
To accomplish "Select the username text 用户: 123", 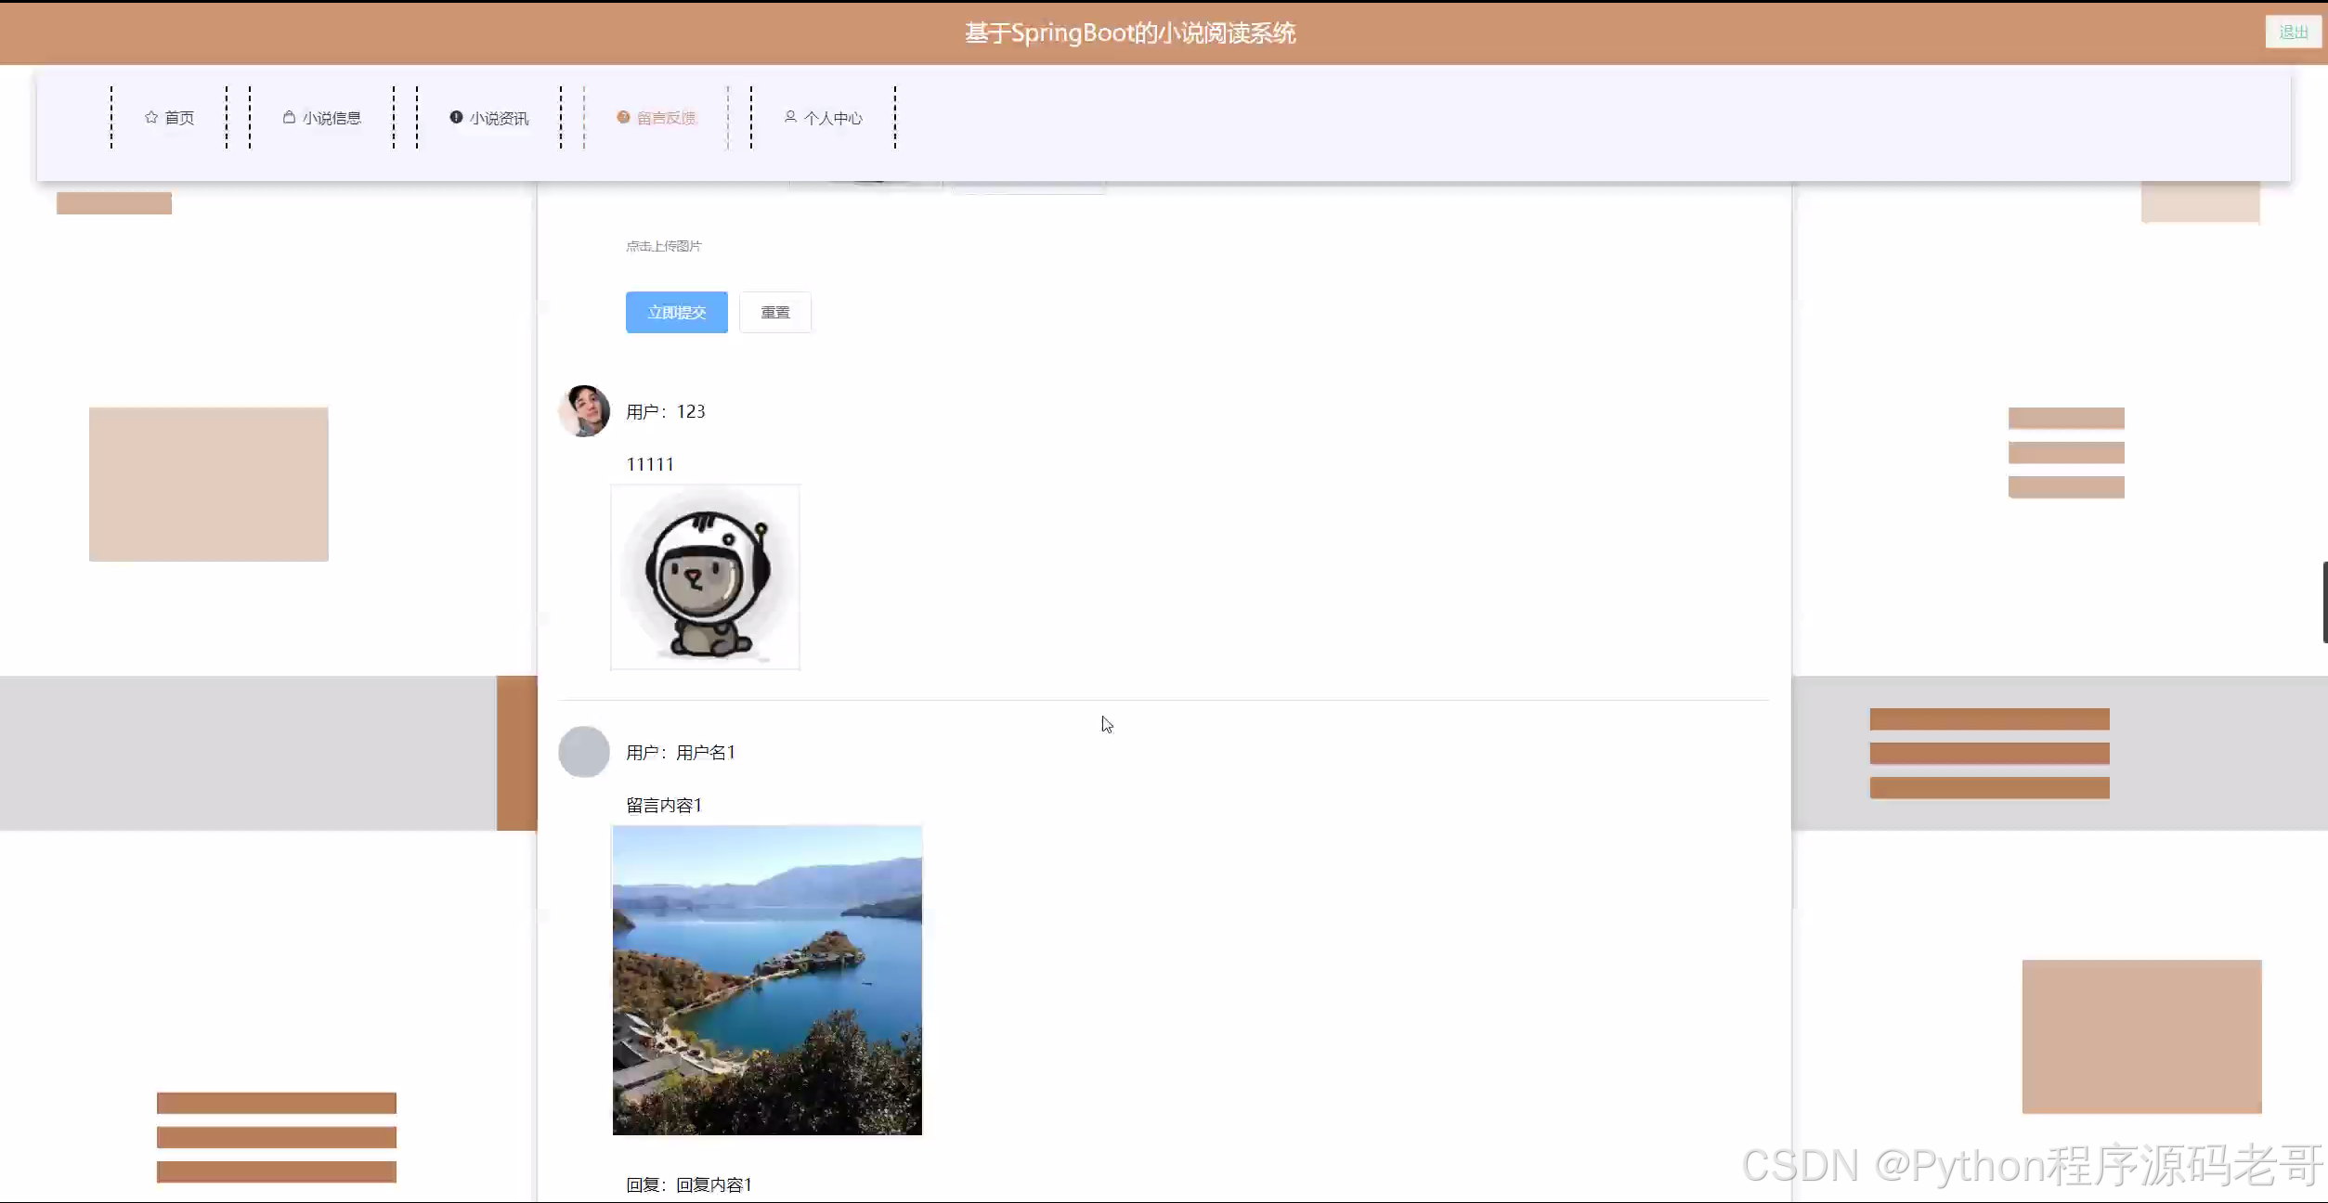I will click(665, 412).
